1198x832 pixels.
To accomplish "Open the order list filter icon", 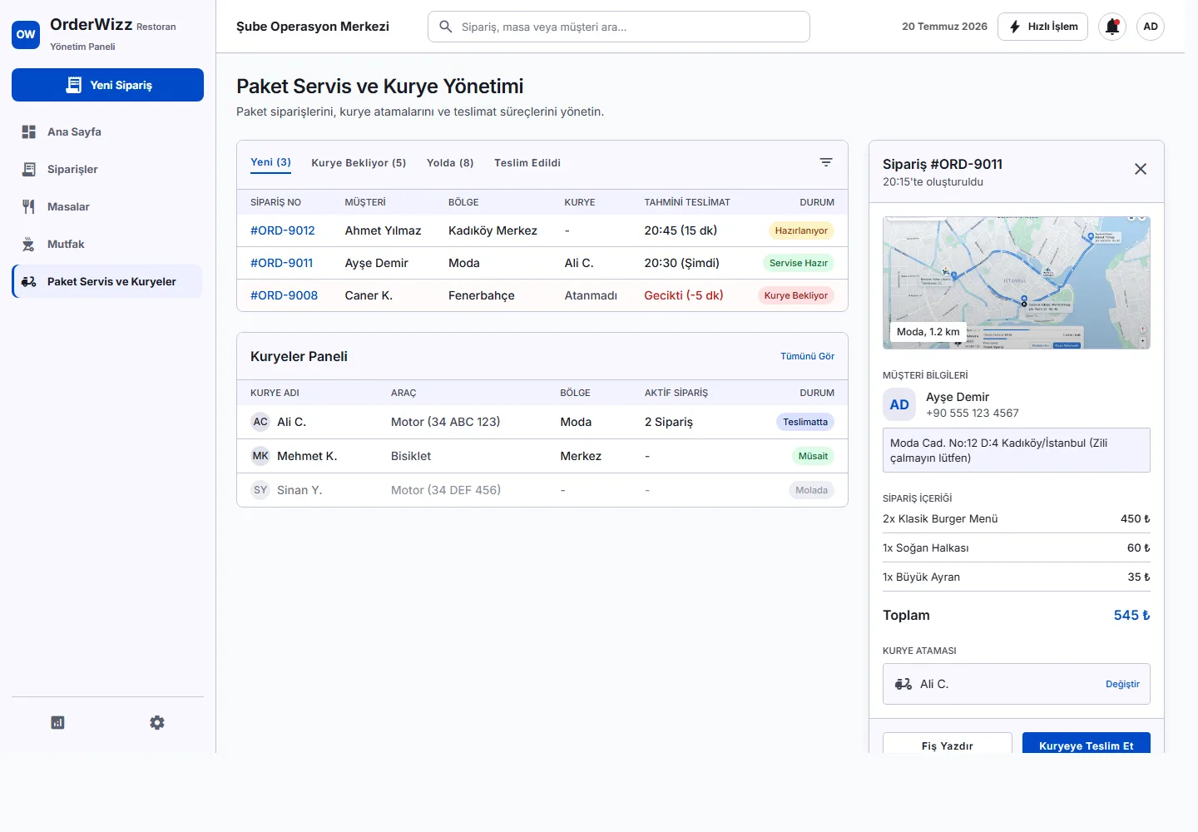I will pos(826,162).
